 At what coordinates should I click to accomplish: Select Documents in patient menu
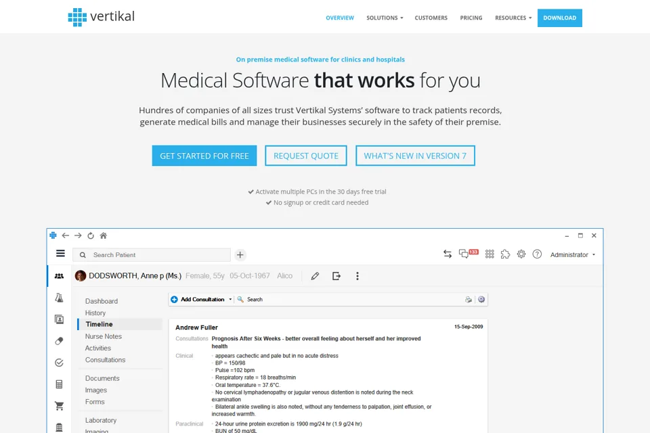(x=102, y=378)
